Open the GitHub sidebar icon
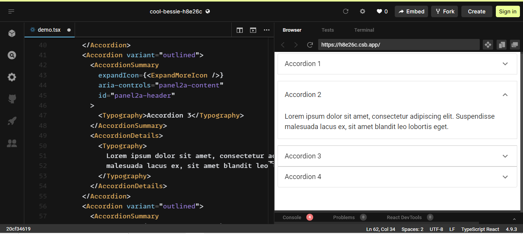The width and height of the screenshot is (523, 234). click(x=12, y=99)
